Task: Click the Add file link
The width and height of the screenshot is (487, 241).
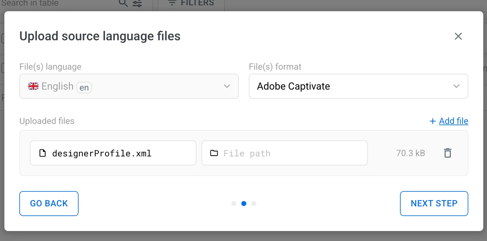Action: click(453, 121)
